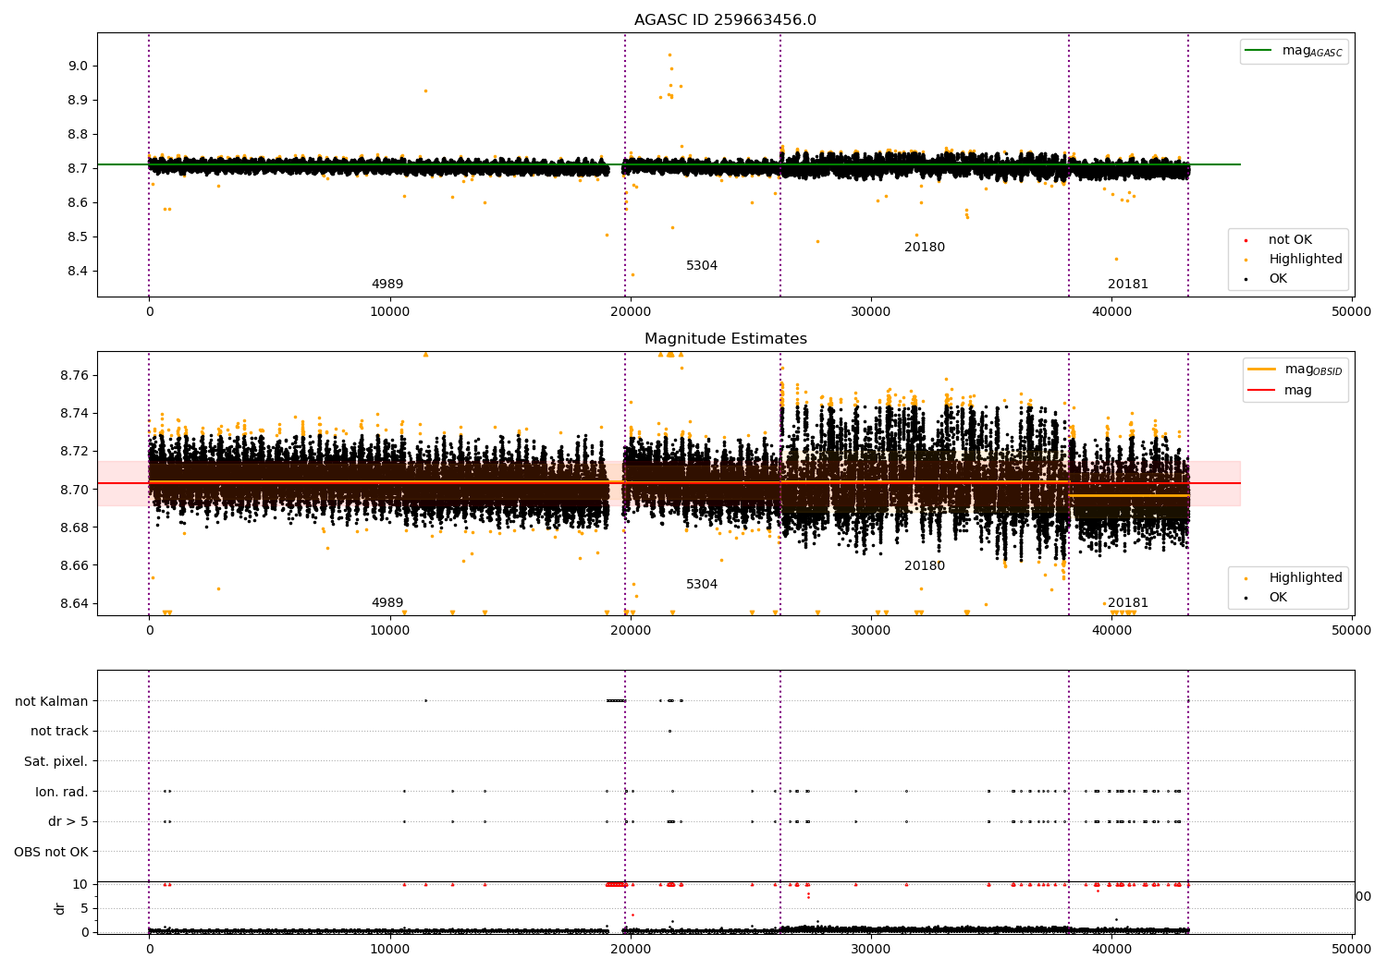Select OBSID label 4989 in the top plot
Image resolution: width=1387 pixels, height=970 pixels.
coord(387,285)
